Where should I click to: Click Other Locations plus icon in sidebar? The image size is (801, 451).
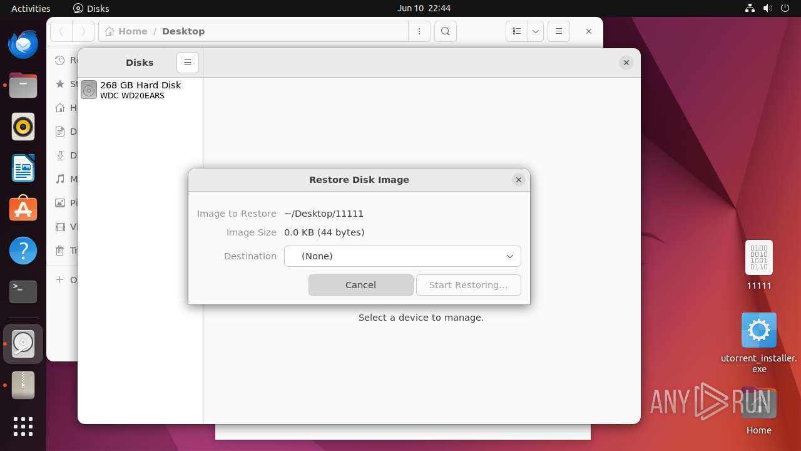click(x=60, y=280)
